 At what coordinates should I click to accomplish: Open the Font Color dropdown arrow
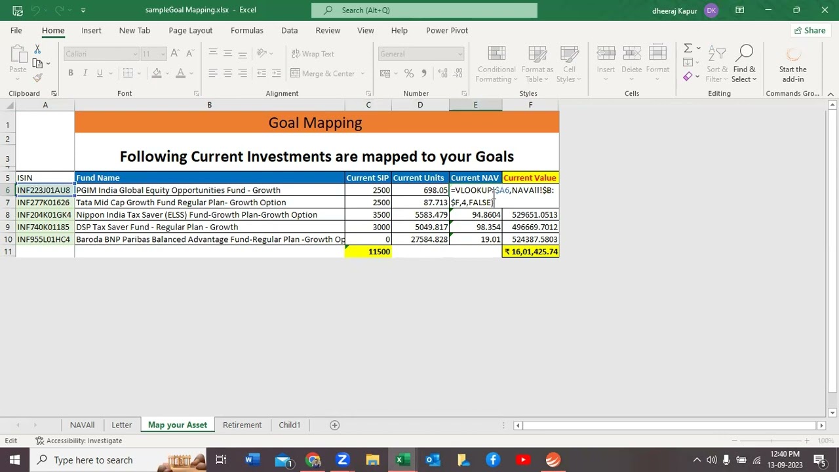point(191,73)
